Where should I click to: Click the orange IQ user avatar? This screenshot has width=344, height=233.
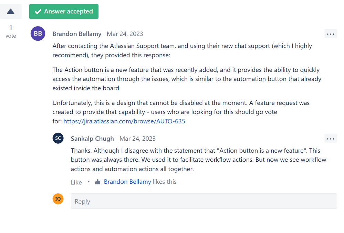point(58,199)
